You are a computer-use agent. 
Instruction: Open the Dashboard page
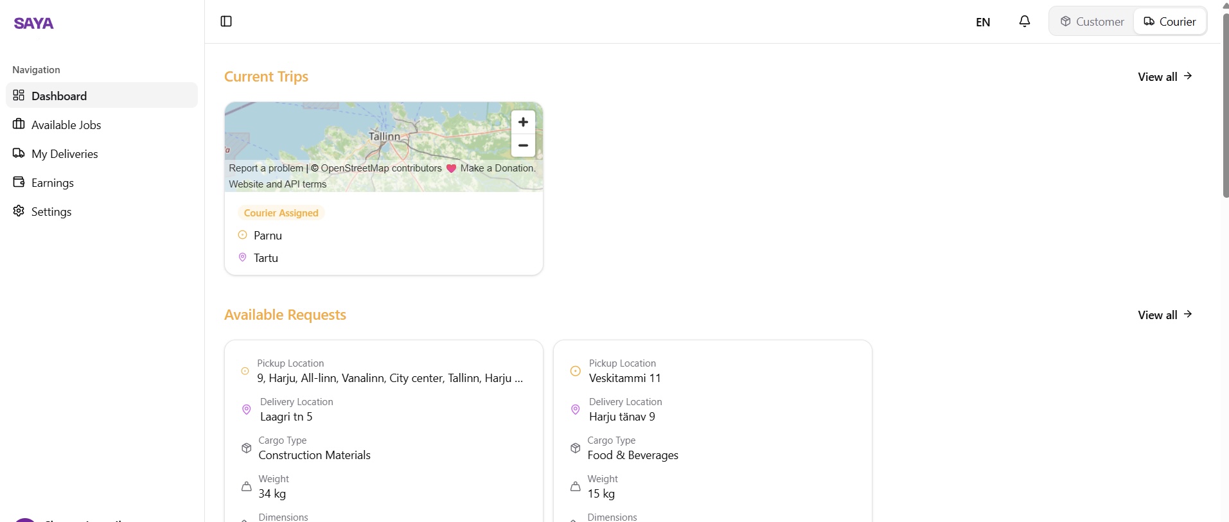pyautogui.click(x=102, y=95)
